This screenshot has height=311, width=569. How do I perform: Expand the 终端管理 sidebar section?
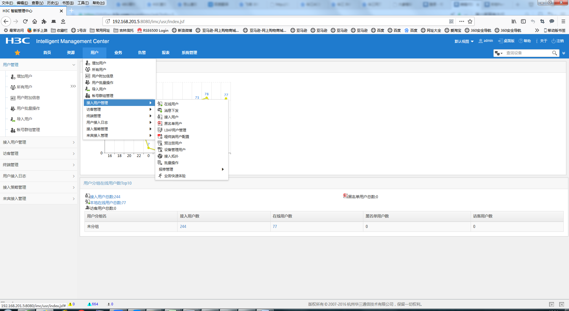39,165
